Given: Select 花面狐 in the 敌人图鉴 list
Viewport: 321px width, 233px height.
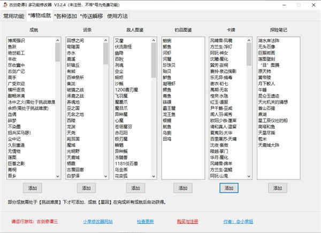Looking at the screenshot, I should click(x=121, y=176).
